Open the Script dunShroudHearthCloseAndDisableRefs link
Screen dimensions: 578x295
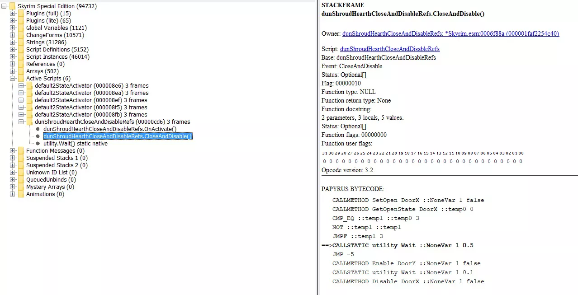point(390,49)
